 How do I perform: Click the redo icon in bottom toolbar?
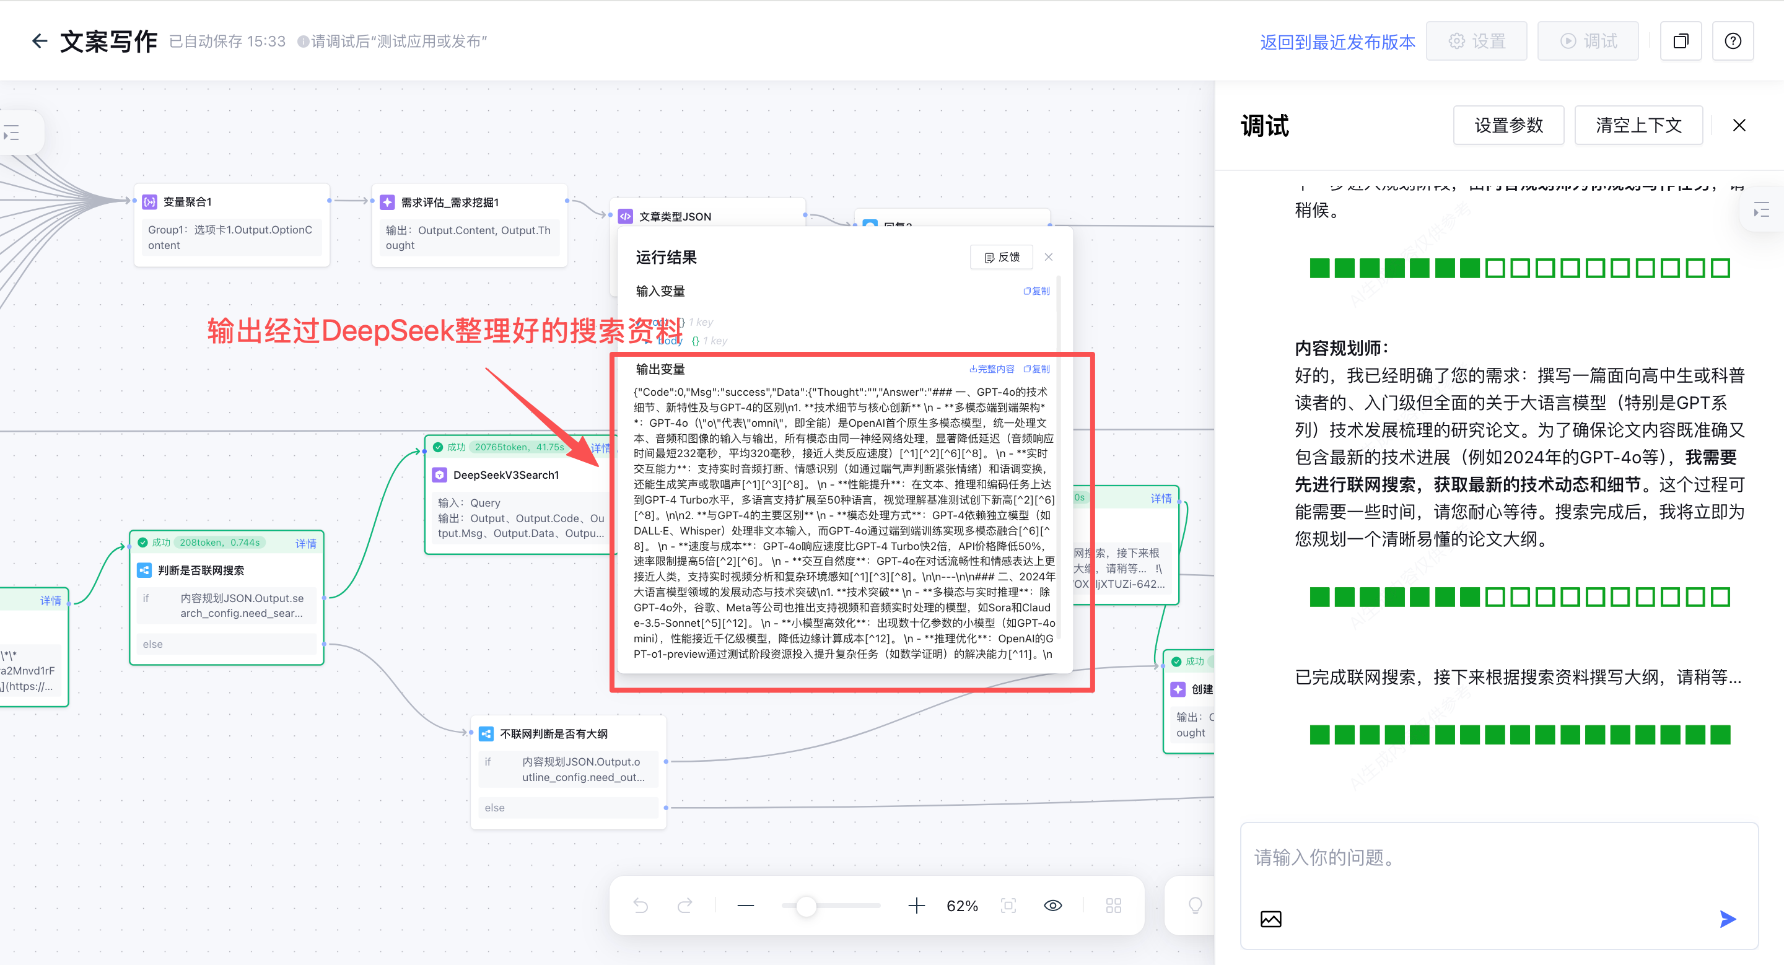point(684,906)
